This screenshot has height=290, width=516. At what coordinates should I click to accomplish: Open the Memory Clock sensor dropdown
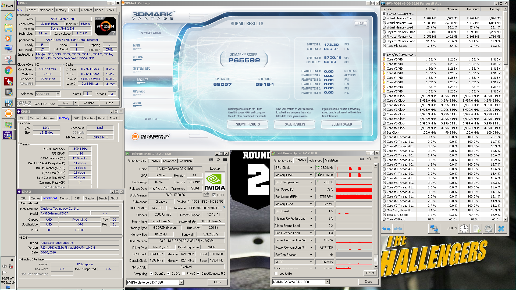(x=311, y=175)
